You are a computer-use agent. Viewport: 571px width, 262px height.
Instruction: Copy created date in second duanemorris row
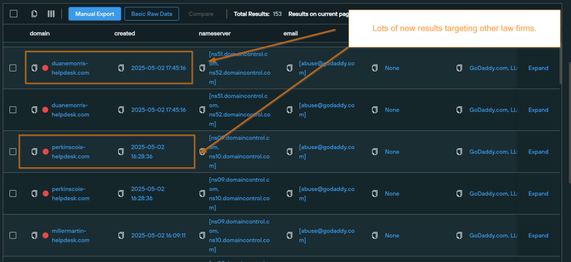click(x=121, y=110)
